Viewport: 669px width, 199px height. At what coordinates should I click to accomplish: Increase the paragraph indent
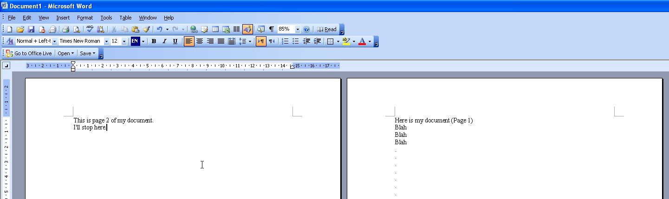(317, 41)
